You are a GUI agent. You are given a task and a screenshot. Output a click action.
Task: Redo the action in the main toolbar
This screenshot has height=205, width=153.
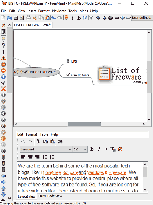tap(60, 18)
